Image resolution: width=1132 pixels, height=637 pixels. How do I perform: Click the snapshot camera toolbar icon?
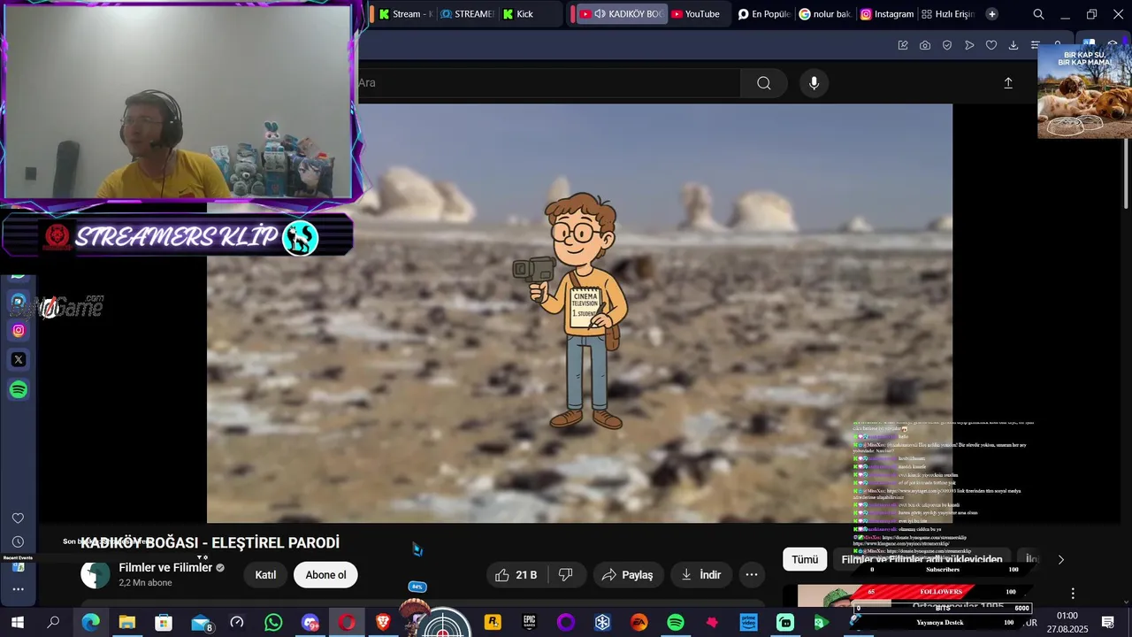[925, 45]
